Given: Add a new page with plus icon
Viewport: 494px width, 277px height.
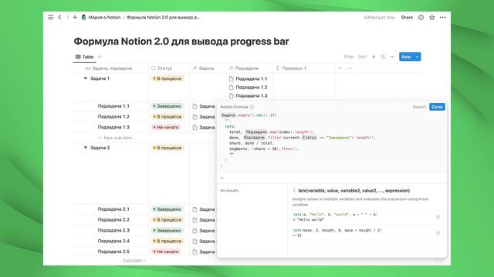Looking at the screenshot, I should (x=75, y=17).
